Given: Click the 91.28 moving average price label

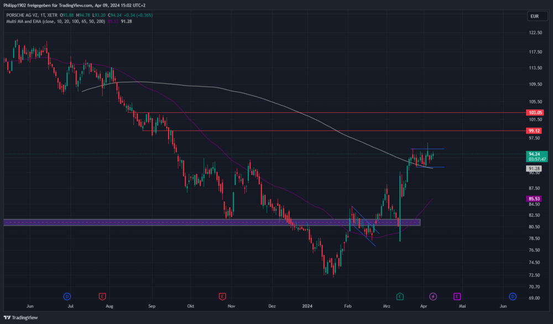Looking at the screenshot, I should coord(534,168).
